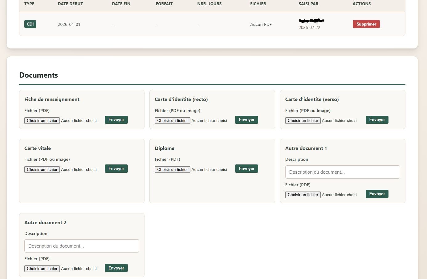Send the Fiche de renseignement file

coord(116,120)
